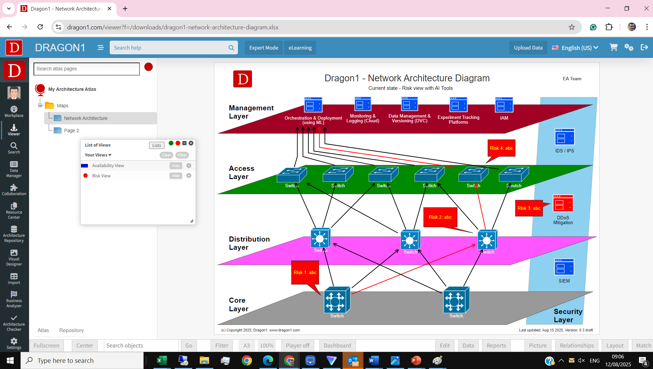Open Import from the sidebar

(x=14, y=279)
